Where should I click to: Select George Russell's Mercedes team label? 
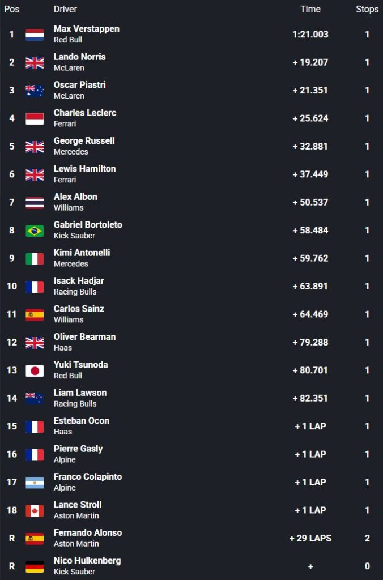point(71,152)
